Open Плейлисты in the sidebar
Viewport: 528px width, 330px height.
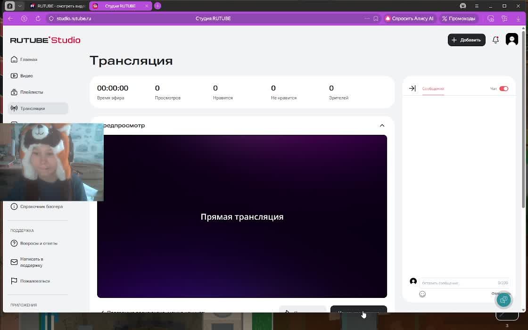tap(27, 92)
